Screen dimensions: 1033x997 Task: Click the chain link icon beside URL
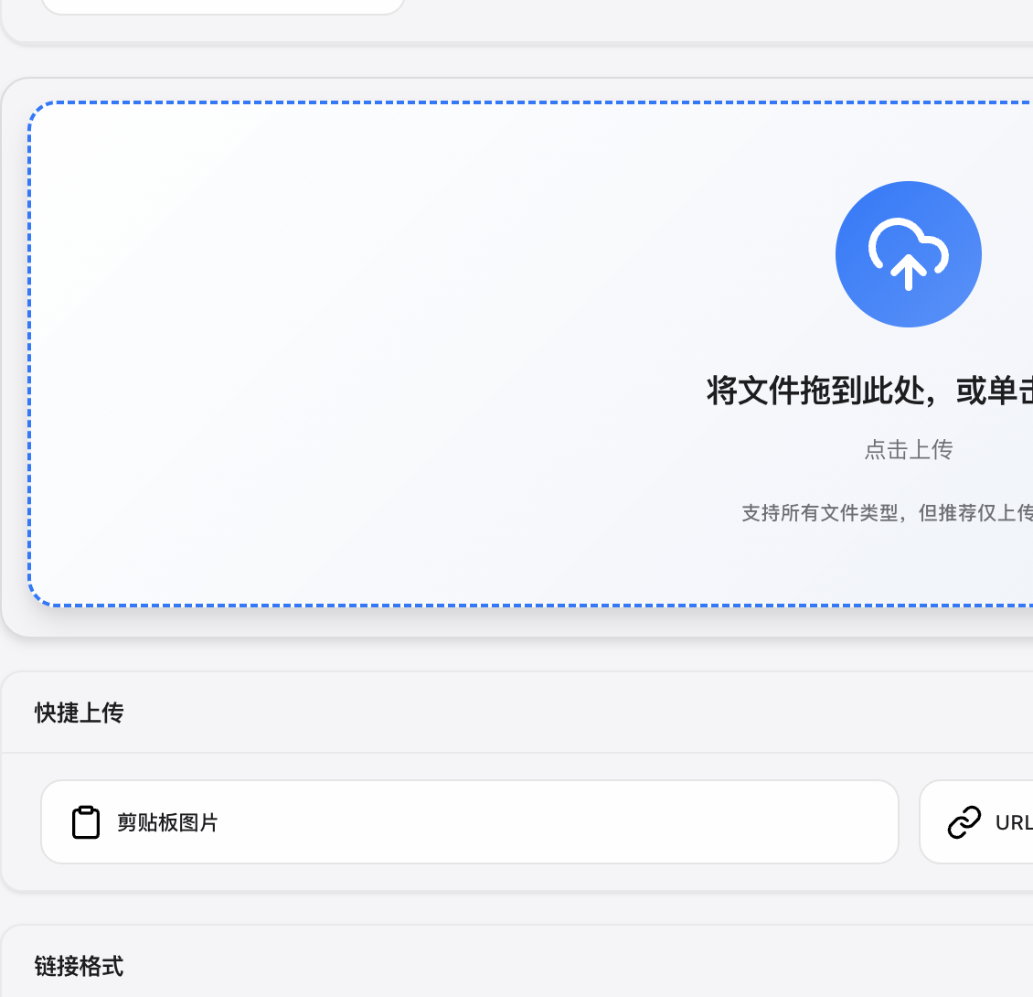click(x=964, y=822)
